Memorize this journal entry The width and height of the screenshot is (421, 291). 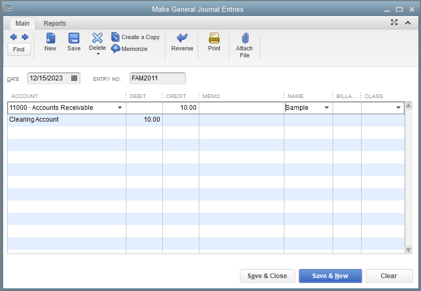click(x=129, y=49)
